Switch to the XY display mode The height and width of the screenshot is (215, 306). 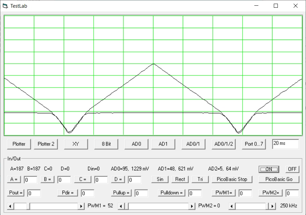[x=76, y=144]
